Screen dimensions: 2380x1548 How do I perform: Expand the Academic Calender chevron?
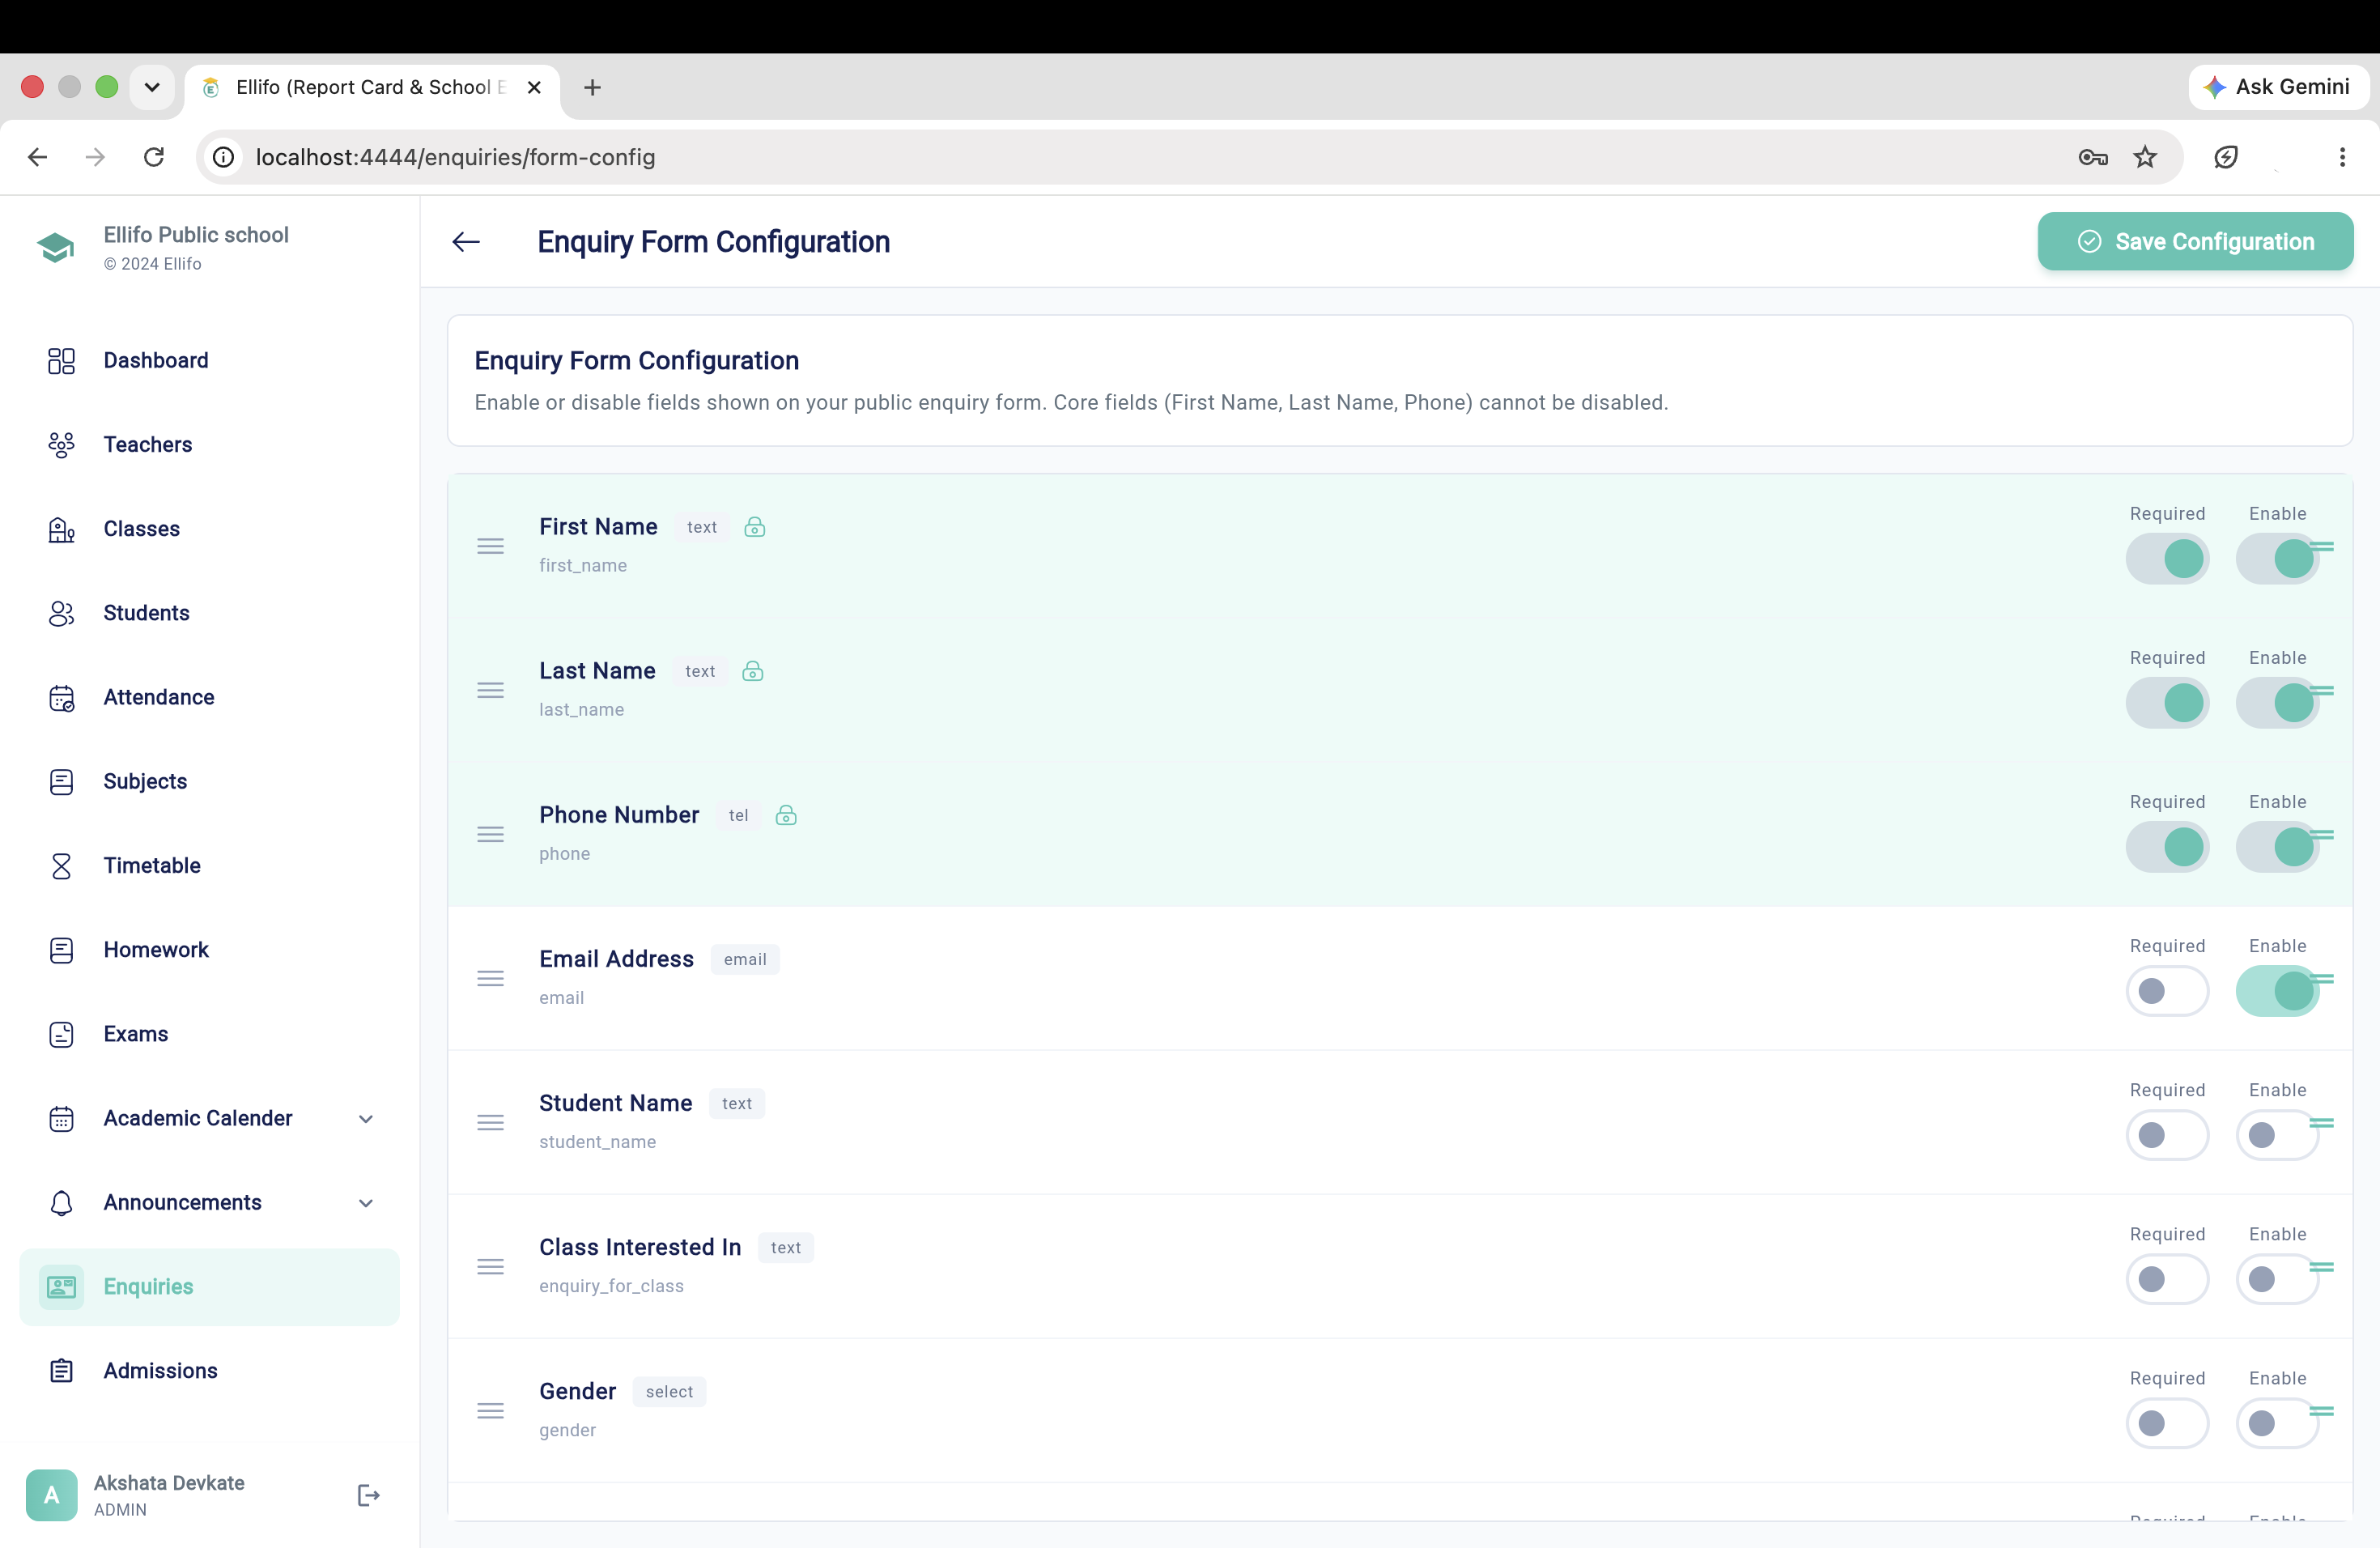(366, 1119)
